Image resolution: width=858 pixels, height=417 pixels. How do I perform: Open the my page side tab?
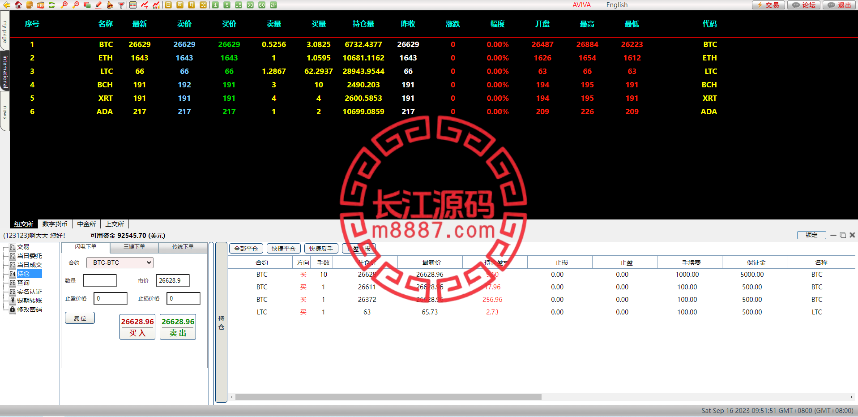pos(5,31)
